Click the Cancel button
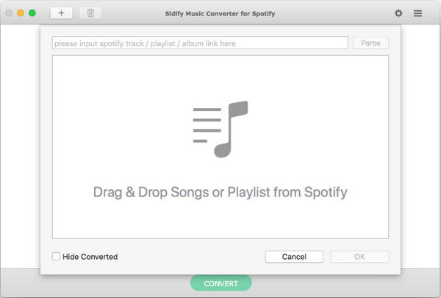The image size is (441, 298). tap(294, 257)
